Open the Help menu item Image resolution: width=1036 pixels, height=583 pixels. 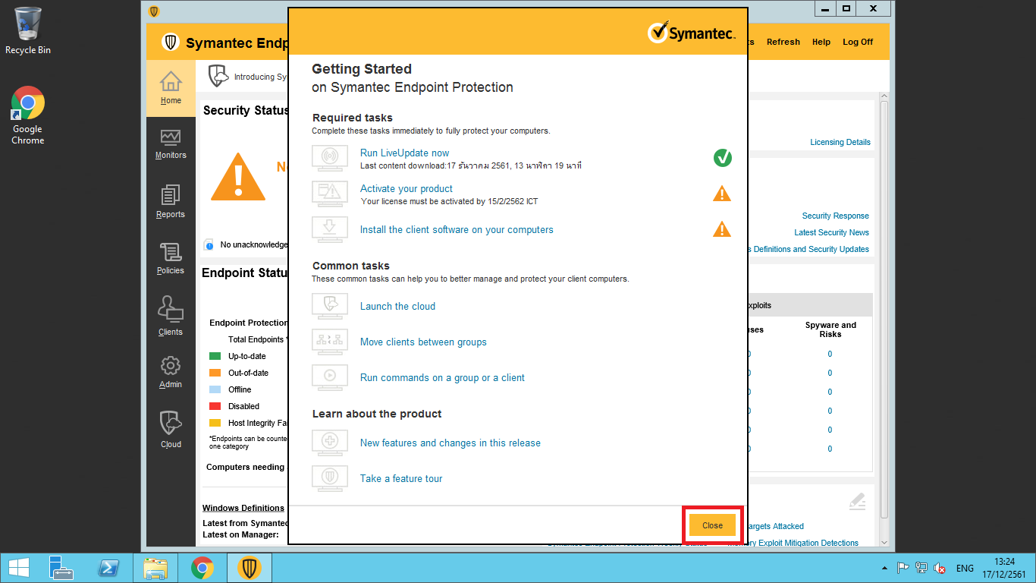(x=821, y=42)
